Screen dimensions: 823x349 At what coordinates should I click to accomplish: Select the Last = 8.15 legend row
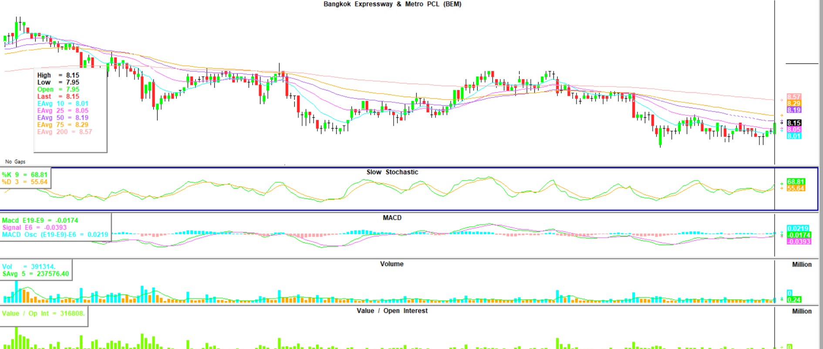pyautogui.click(x=58, y=97)
